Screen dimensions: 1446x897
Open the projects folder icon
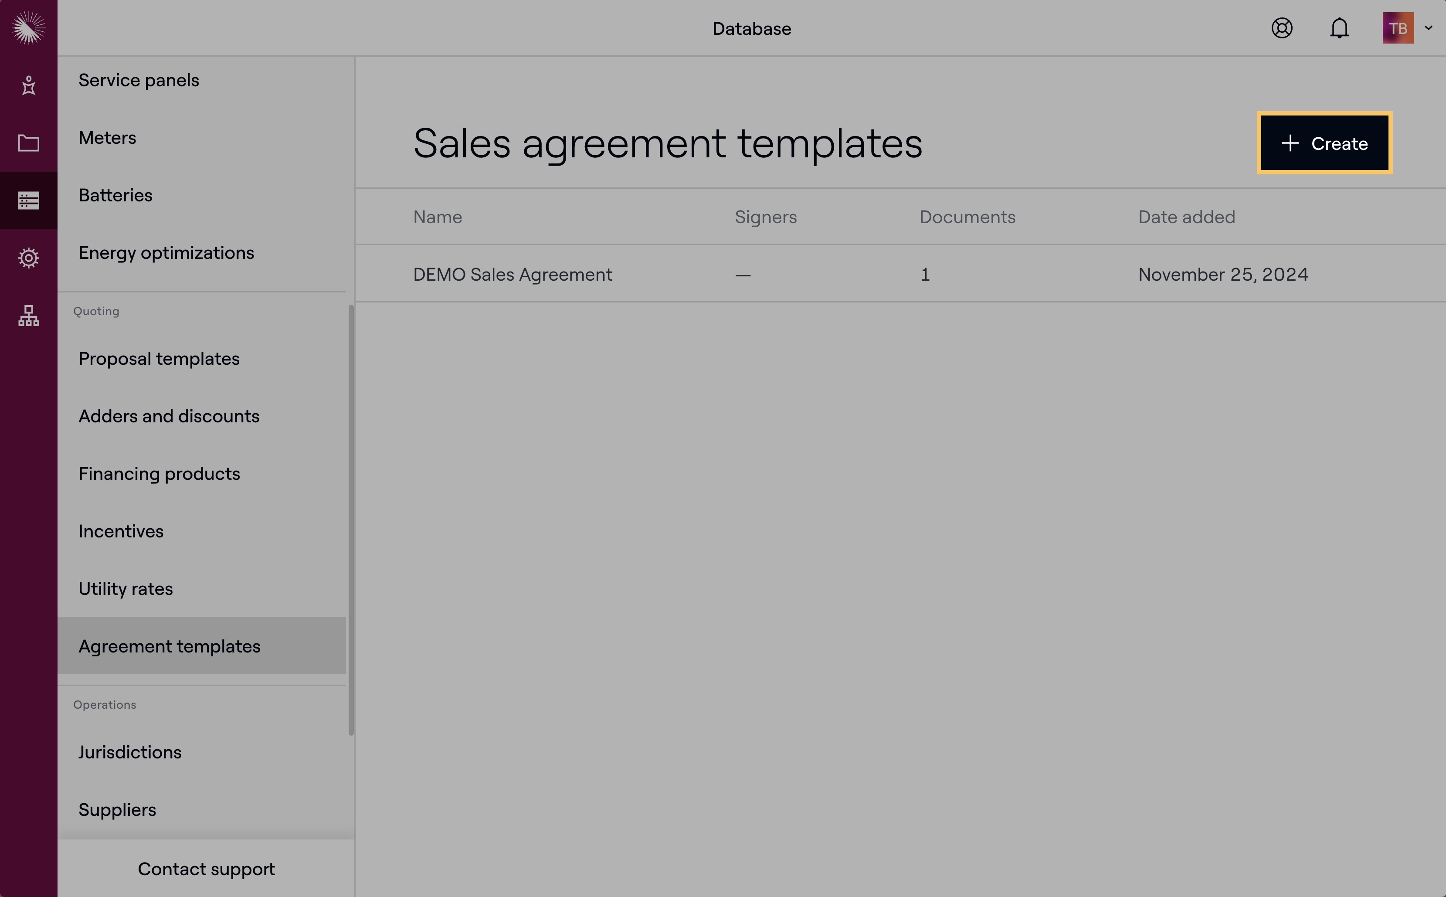[x=28, y=143]
